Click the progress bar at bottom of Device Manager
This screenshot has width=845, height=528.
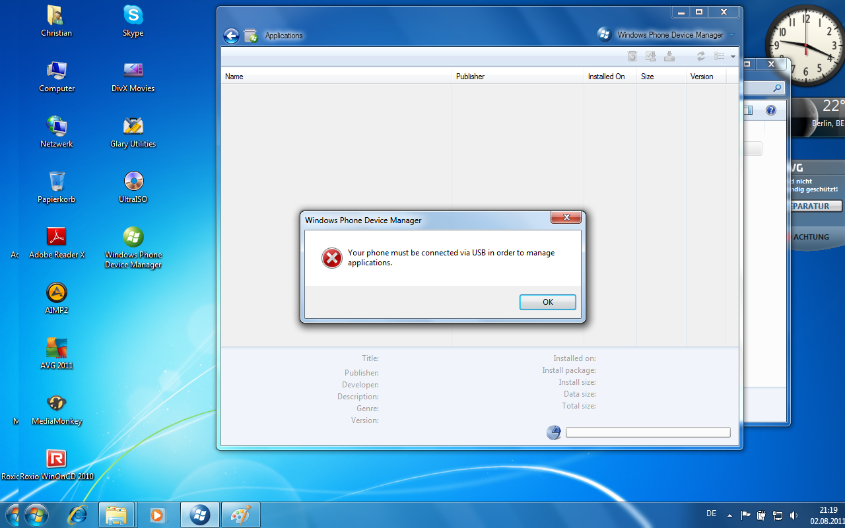(x=648, y=432)
